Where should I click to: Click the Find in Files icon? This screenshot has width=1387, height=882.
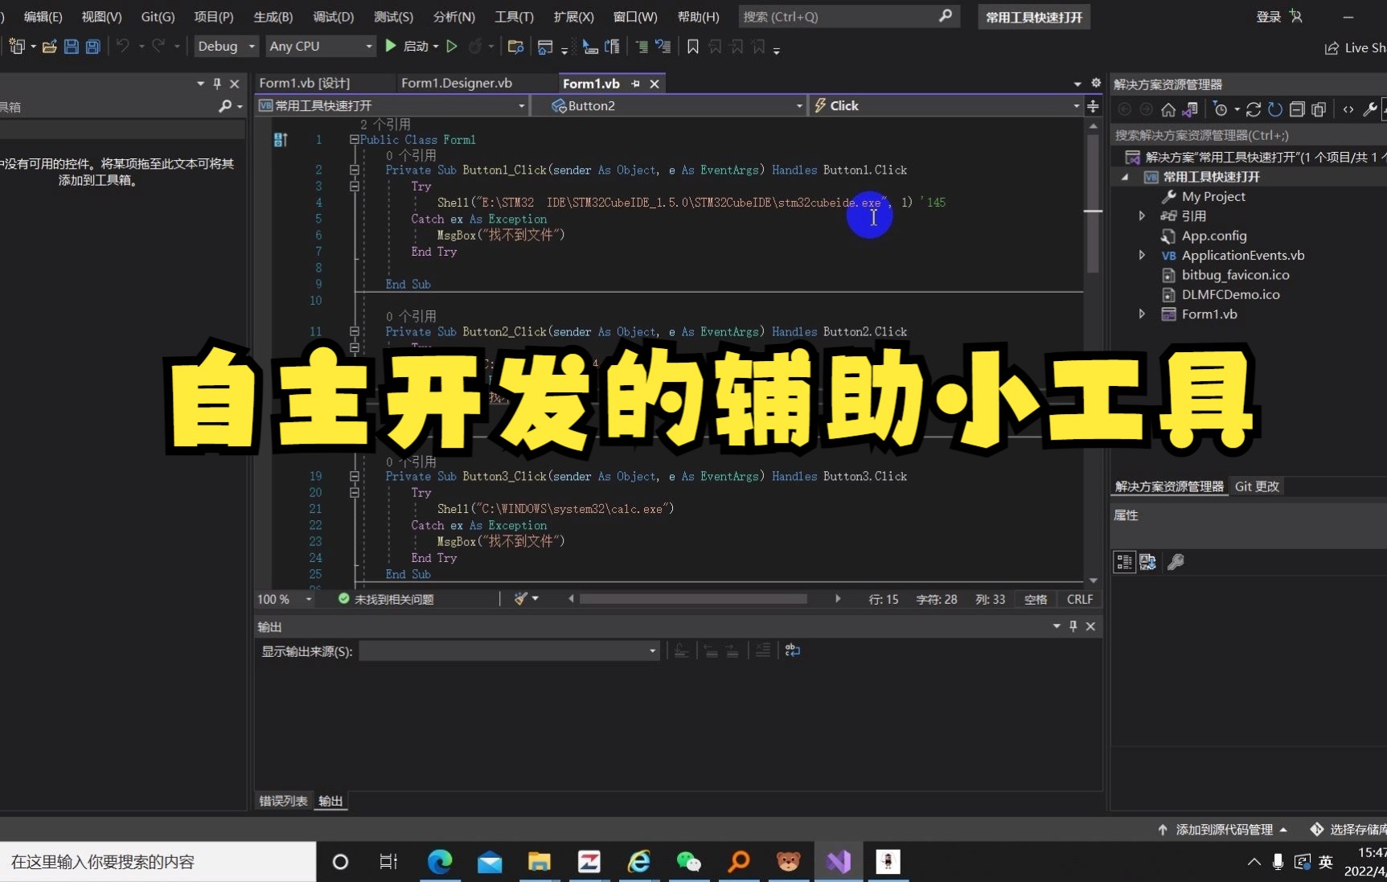tap(515, 47)
